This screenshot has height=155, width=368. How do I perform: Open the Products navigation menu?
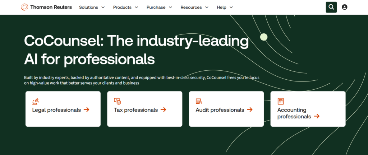pos(126,7)
